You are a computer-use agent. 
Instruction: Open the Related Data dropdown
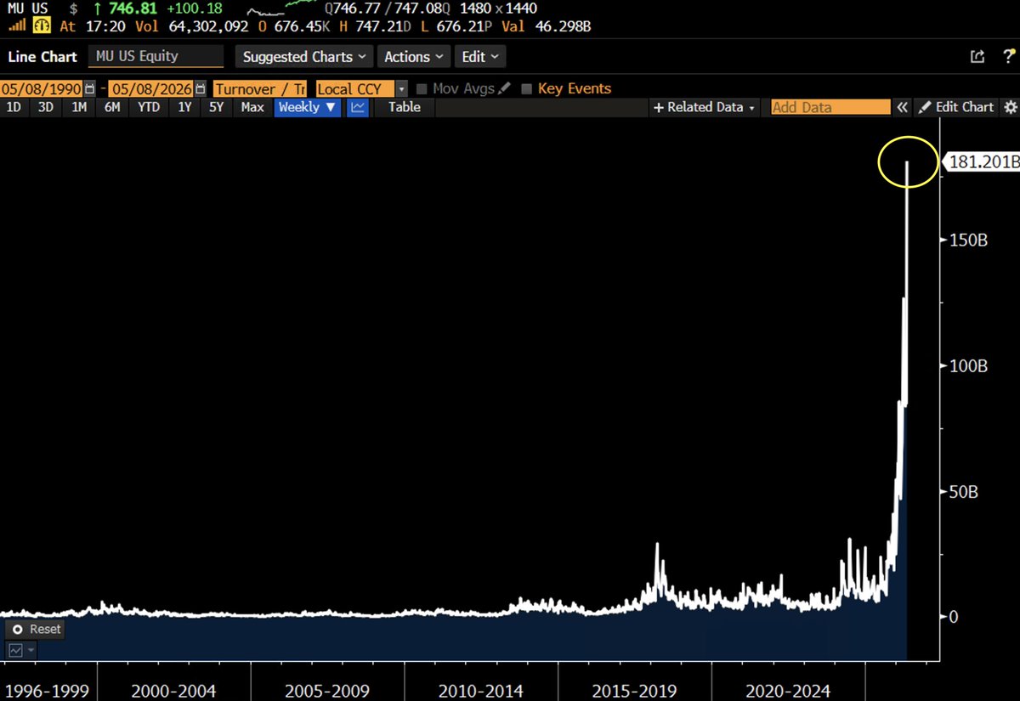[x=705, y=107]
